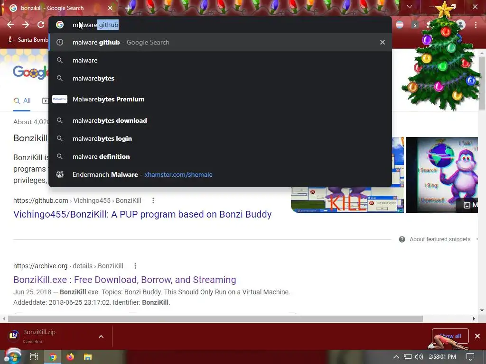Screen dimensions: 486x364
Task: Open the tab search dropdown chevron
Action: click(x=410, y=7)
